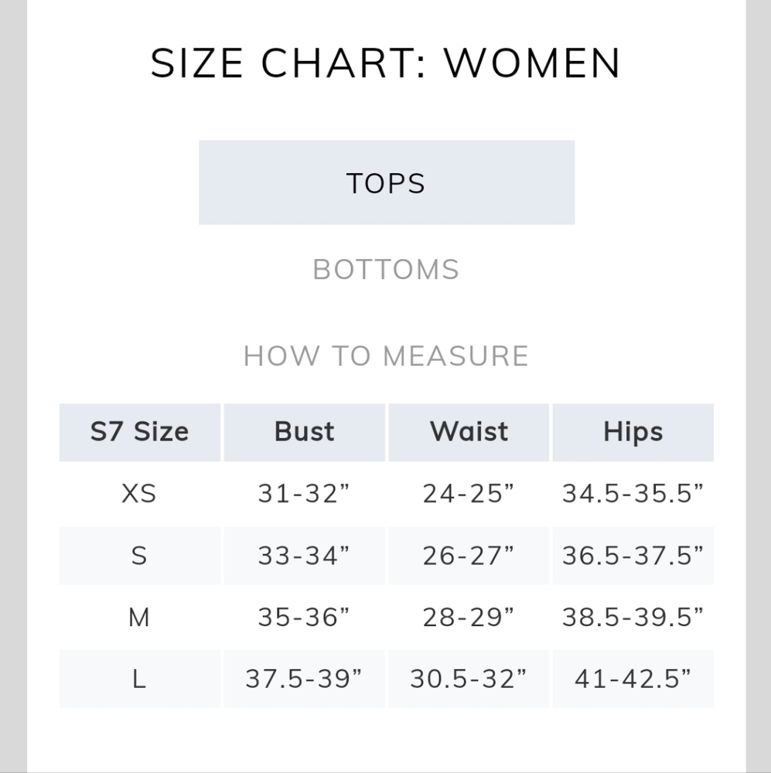This screenshot has width=771, height=773.
Task: Switch to the BOTTOMS tab
Action: click(x=386, y=270)
